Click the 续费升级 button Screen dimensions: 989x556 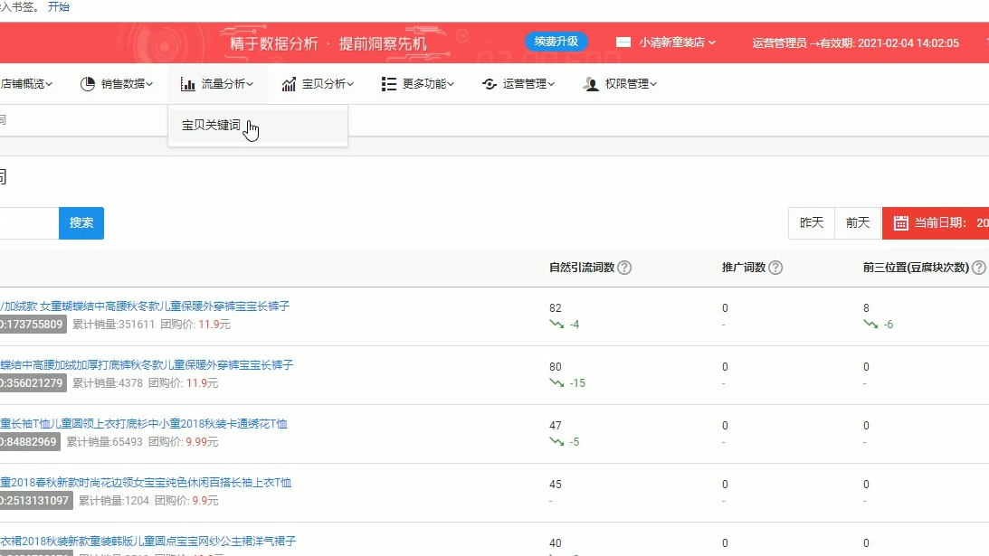556,42
